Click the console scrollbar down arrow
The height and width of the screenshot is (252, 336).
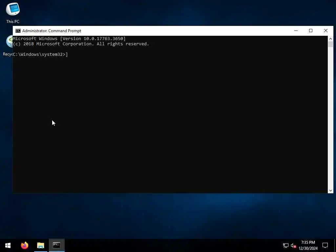[330, 191]
